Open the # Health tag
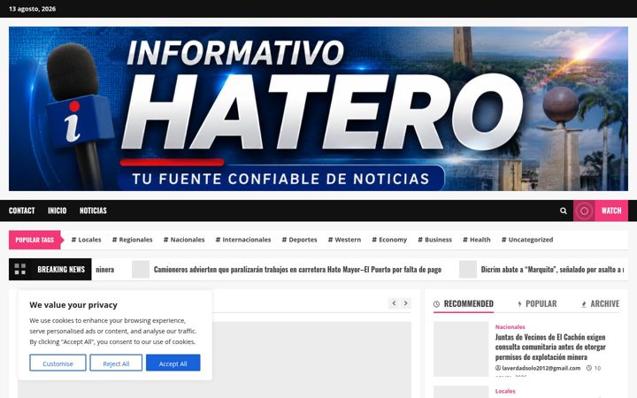The height and width of the screenshot is (398, 637). click(477, 240)
